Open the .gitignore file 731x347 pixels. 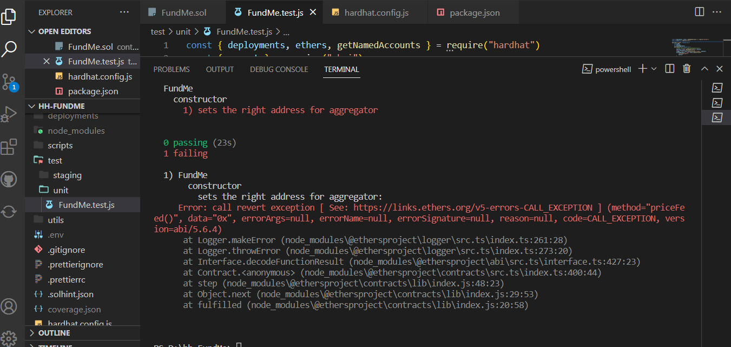click(83, 250)
